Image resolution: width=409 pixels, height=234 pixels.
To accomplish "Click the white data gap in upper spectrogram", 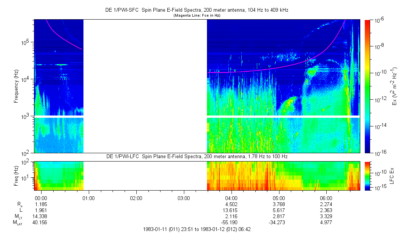I will point(145,86).
